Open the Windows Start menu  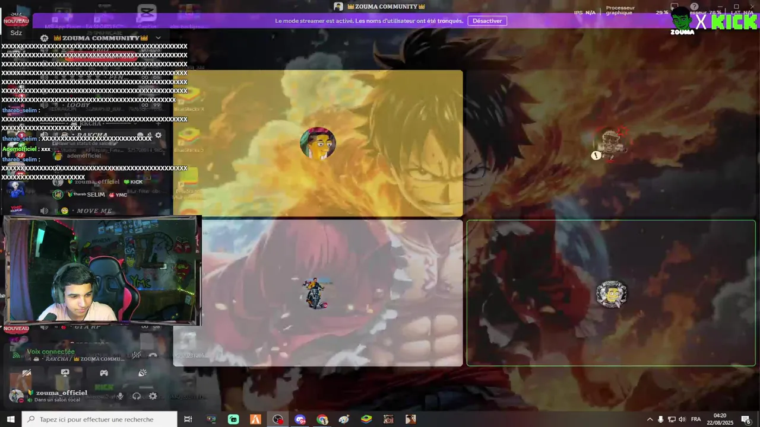coord(11,419)
